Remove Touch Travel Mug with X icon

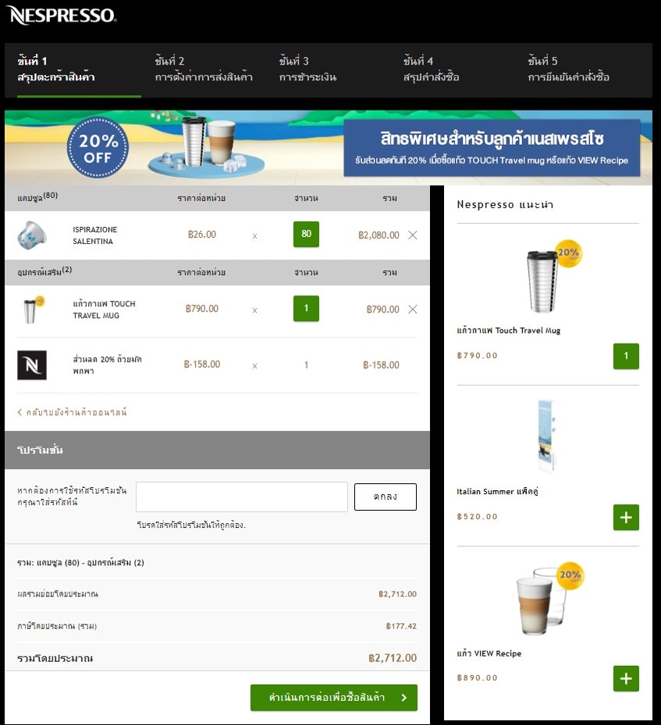(x=413, y=309)
